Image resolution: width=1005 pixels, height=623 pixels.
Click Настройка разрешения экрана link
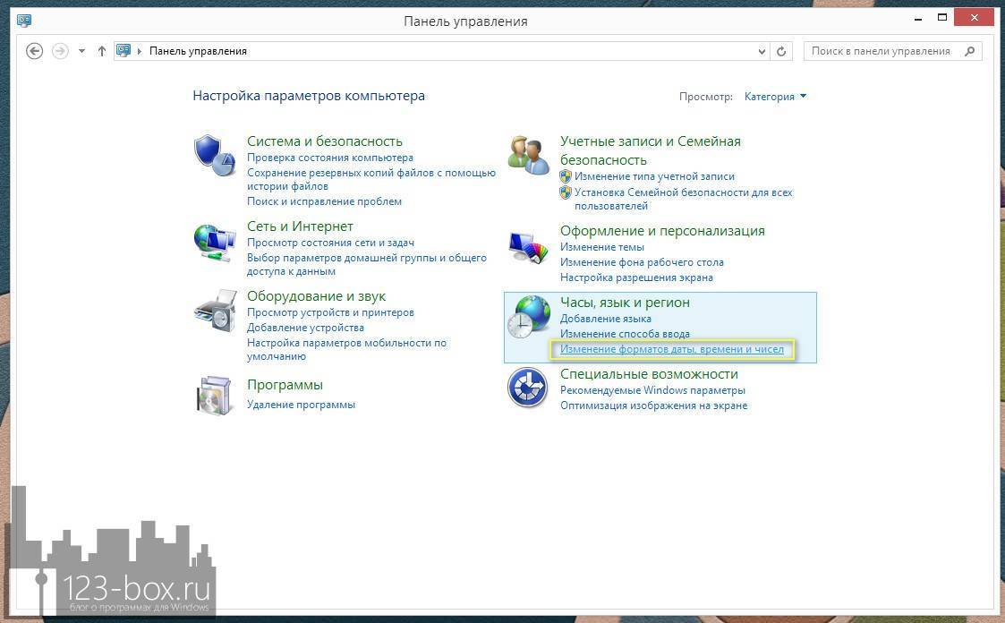636,277
